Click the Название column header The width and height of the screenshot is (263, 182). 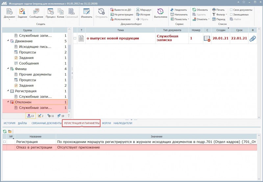click(x=36, y=136)
